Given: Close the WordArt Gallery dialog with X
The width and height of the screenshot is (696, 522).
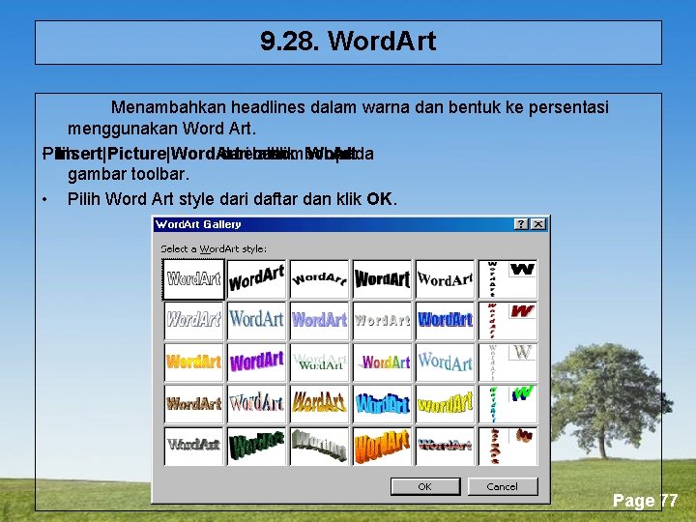Looking at the screenshot, I should click(538, 224).
